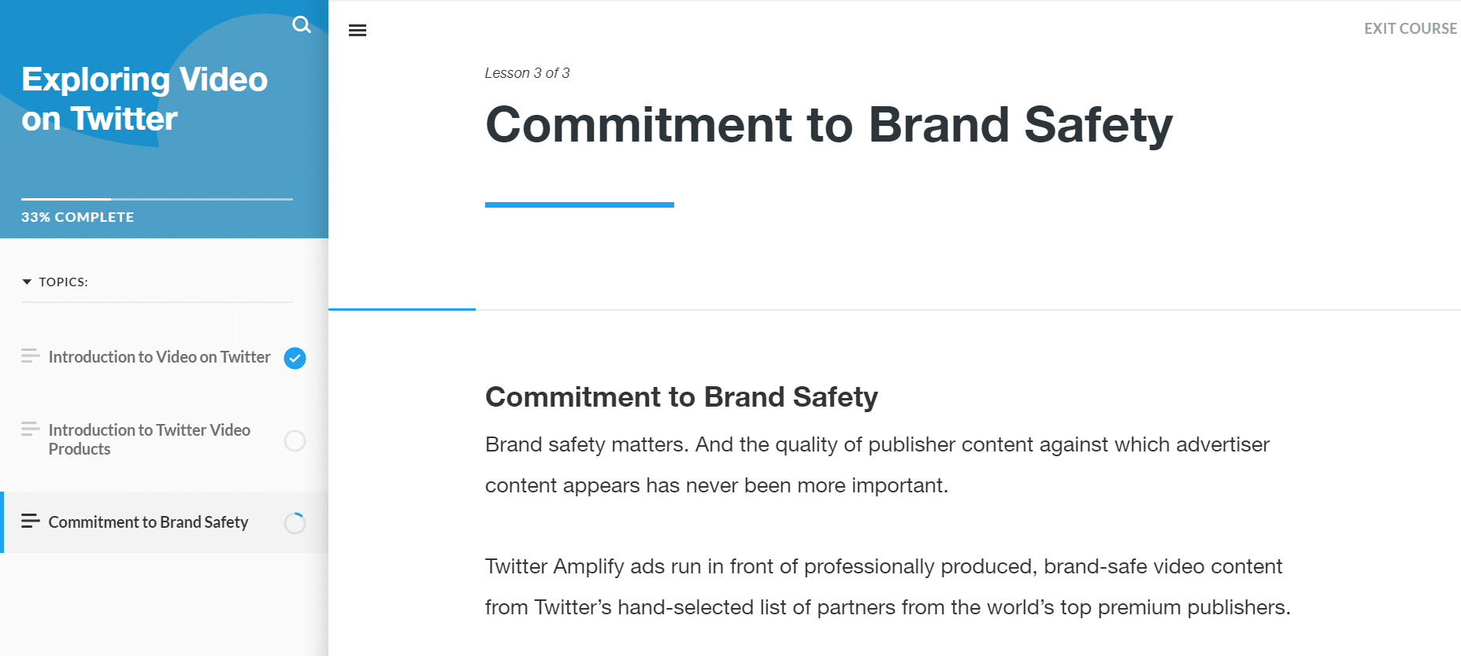Screen dimensions: 1461x656
Task: Open Introduction to Video on Twitter lesson
Action: point(159,357)
